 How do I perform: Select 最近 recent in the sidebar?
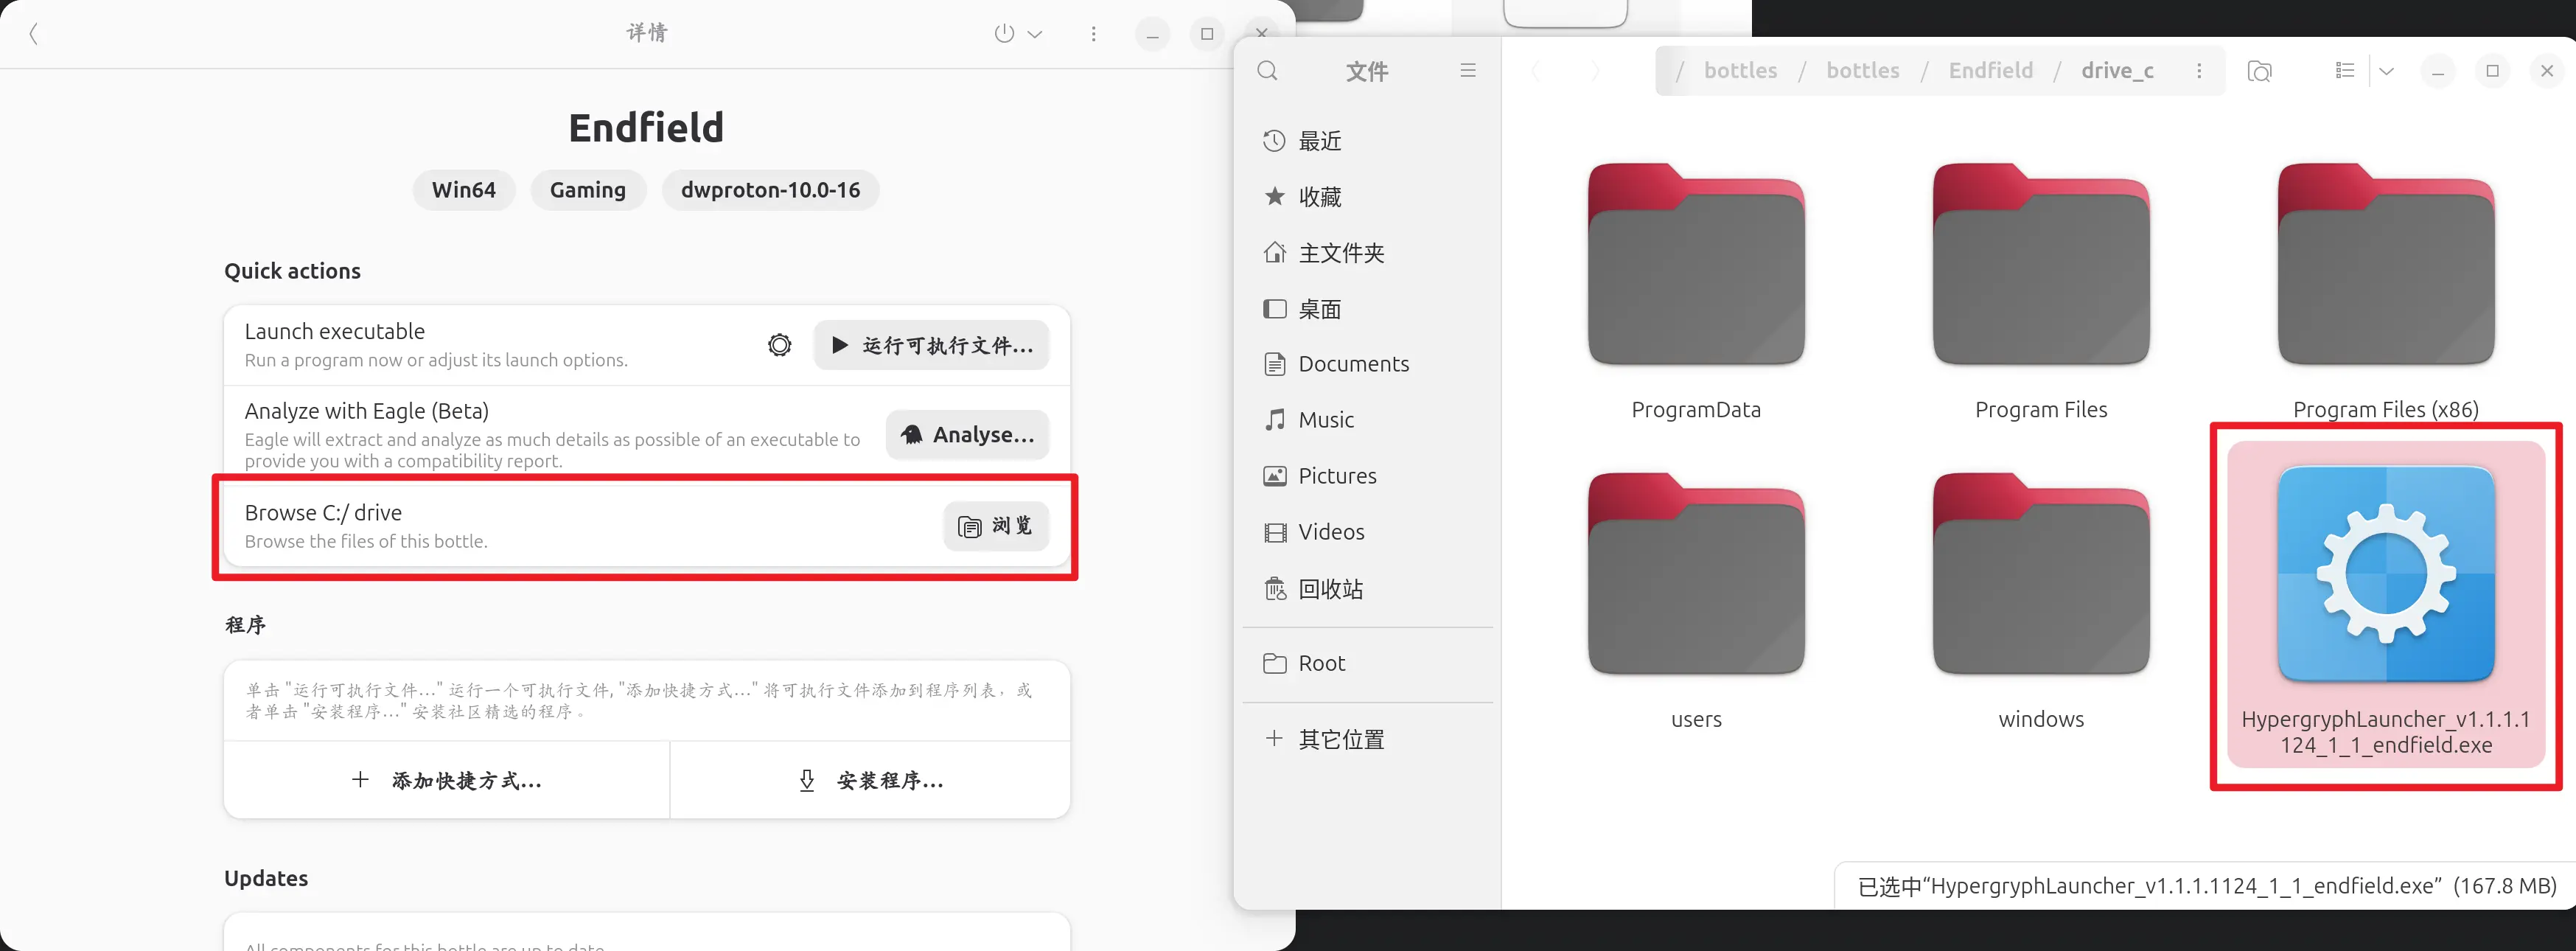[1319, 141]
